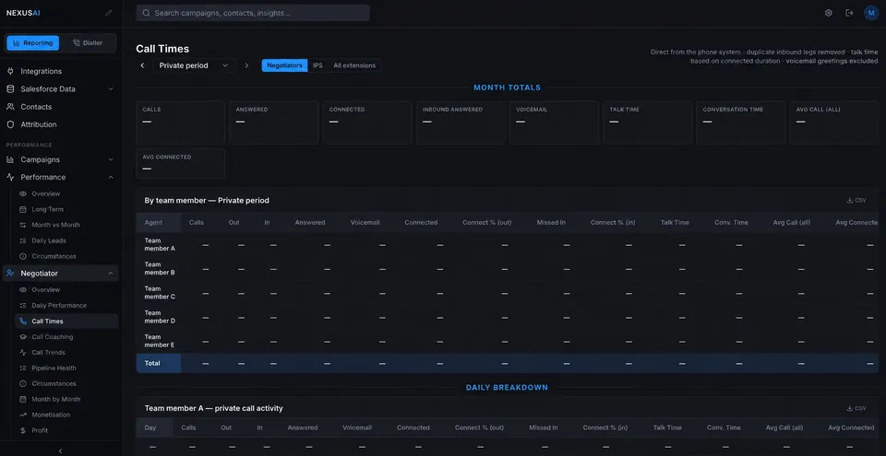Go to next period arrow
The image size is (886, 456).
(x=246, y=65)
